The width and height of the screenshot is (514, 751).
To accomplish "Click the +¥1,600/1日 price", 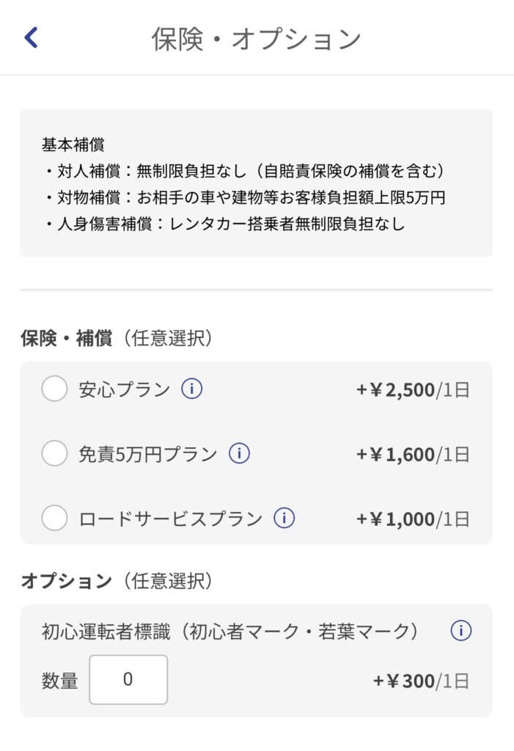I will (x=412, y=455).
